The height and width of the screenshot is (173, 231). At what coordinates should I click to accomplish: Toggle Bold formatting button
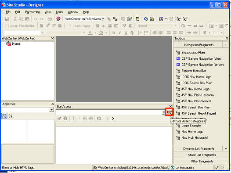114,32
